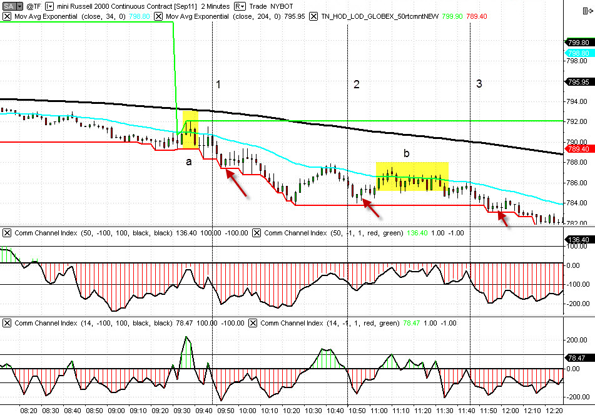Toggle Comm Channel Index (50, -1, 1) checkbox
The height and width of the screenshot is (415, 595).
pyautogui.click(x=257, y=233)
